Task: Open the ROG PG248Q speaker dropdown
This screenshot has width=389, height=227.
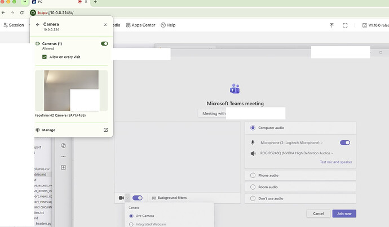Action: pyautogui.click(x=297, y=153)
